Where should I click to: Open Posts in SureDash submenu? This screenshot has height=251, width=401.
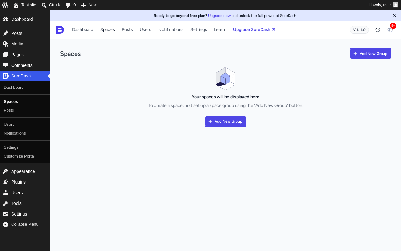(x=9, y=110)
